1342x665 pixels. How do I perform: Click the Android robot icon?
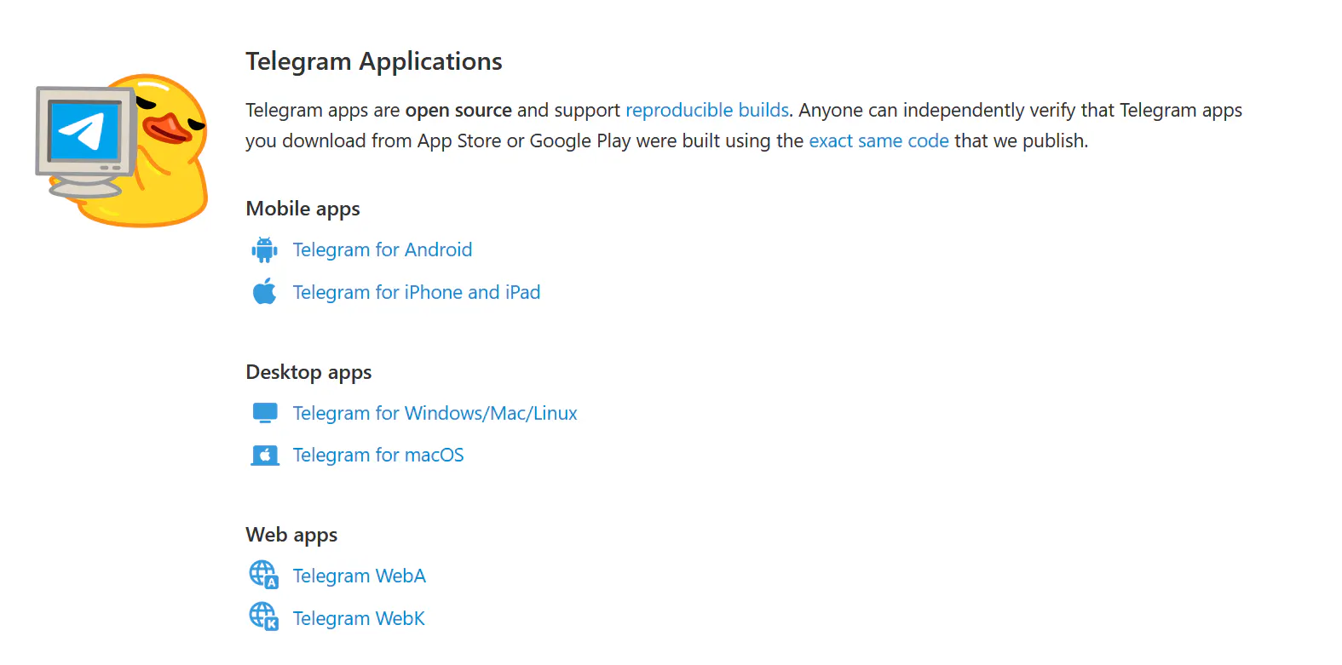(x=264, y=249)
